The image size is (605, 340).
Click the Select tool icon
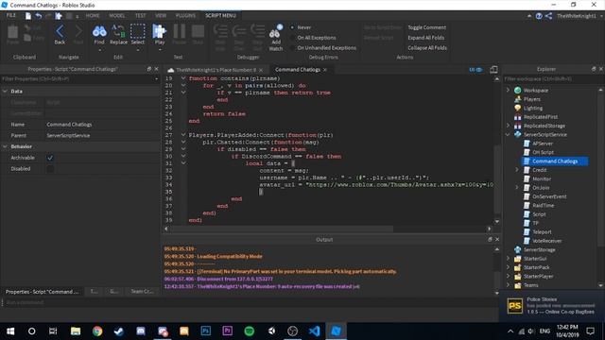(138, 31)
